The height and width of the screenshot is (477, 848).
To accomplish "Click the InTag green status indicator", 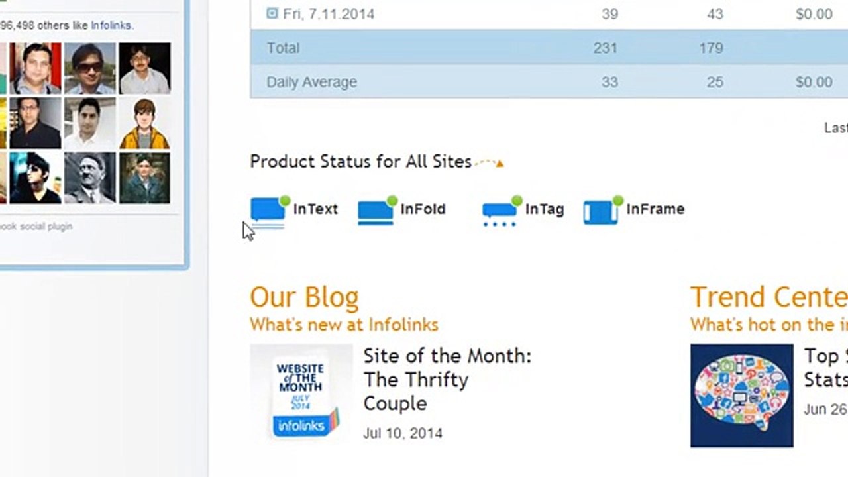I will click(x=517, y=200).
